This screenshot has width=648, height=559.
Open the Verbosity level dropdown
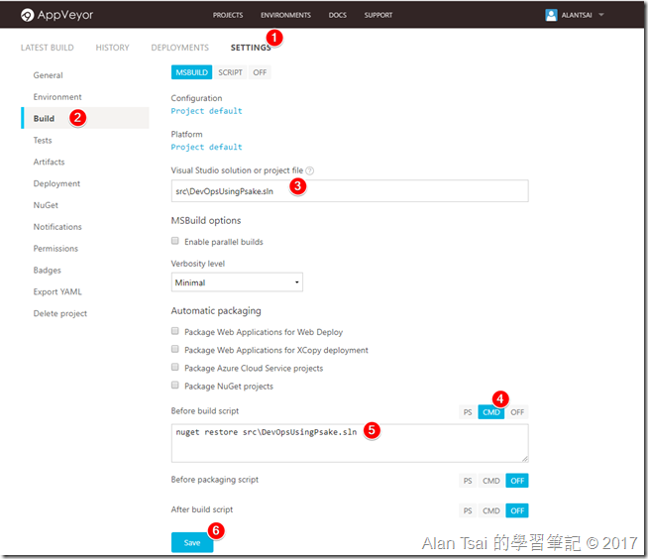(237, 282)
